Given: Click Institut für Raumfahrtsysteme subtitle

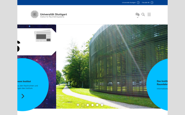Looking at the screenshot, I should 52,17.
